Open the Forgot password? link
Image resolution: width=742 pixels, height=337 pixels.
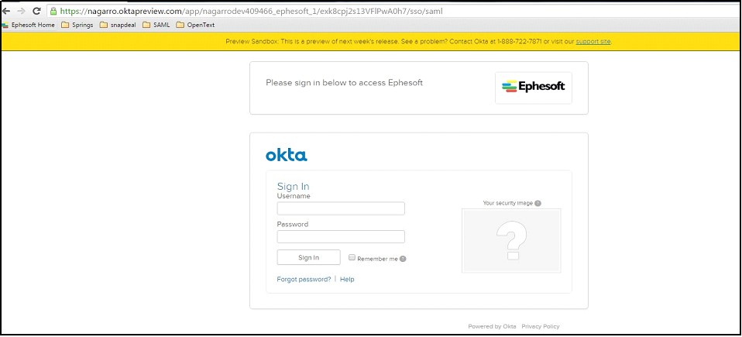tap(304, 279)
